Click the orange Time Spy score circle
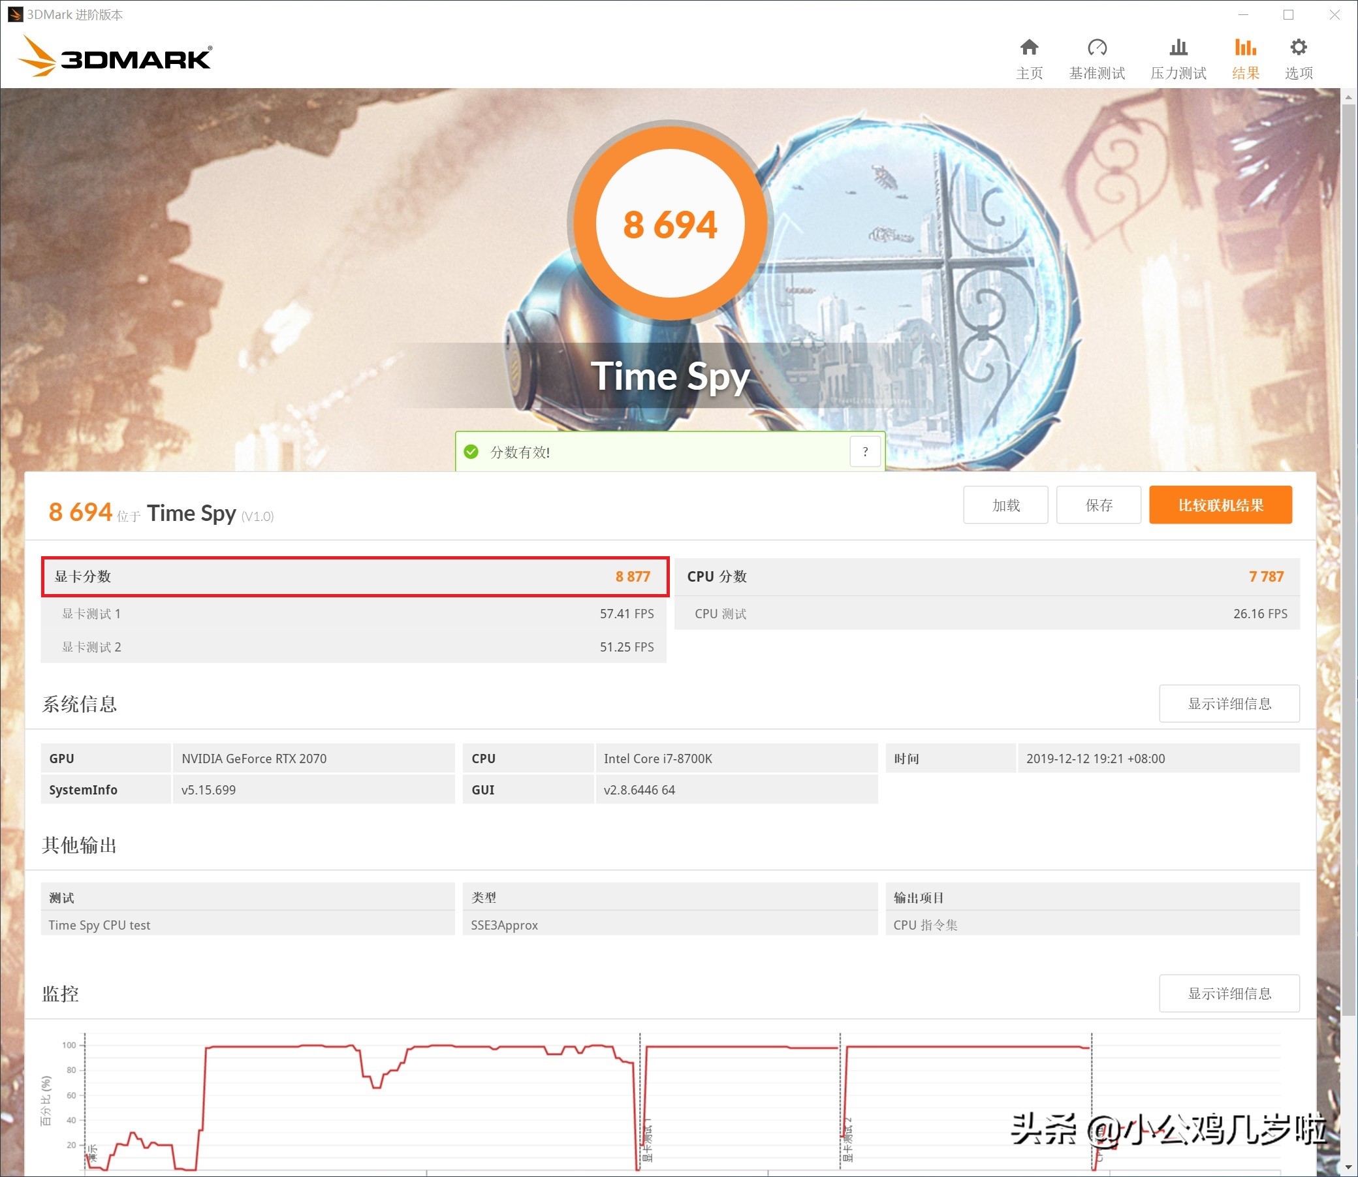 670,223
